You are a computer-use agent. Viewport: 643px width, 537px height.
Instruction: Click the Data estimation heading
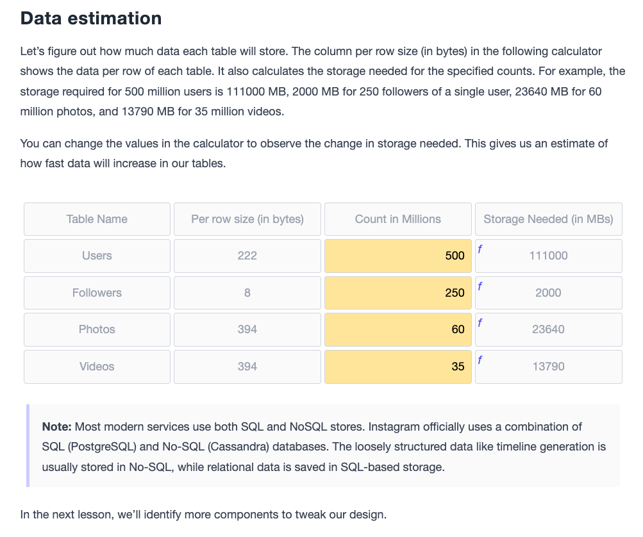click(91, 19)
